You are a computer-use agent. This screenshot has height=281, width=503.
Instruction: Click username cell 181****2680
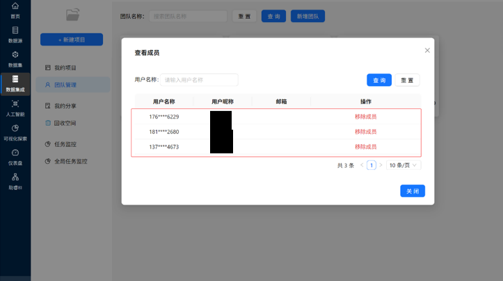tap(164, 132)
